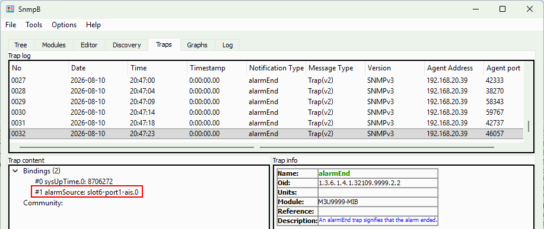544x229 pixels.
Task: Click the Oid value 1.3.6.1.4.1.32109.9999.2.2
Action: (x=360, y=183)
